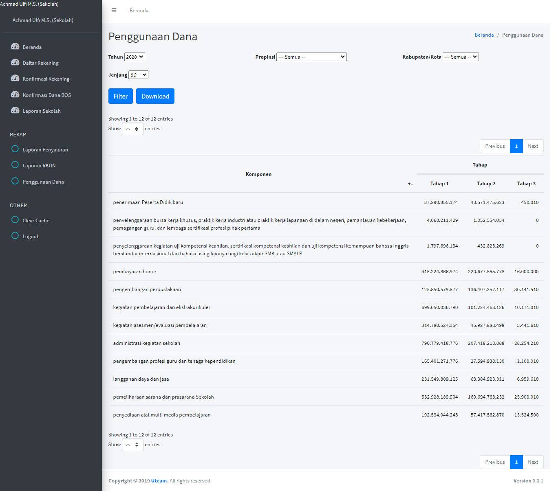Viewport: 556px width, 491px height.
Task: Click the Clear Cache circle icon
Action: pyautogui.click(x=15, y=220)
